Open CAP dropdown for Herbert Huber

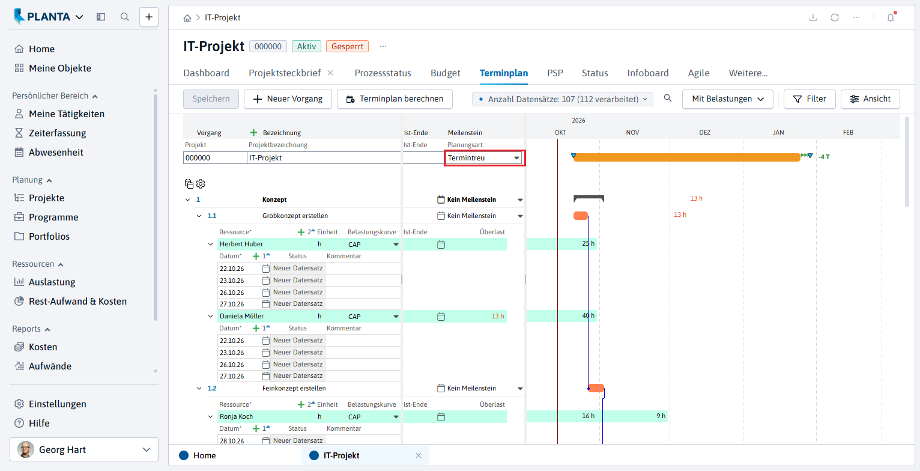pyautogui.click(x=396, y=245)
